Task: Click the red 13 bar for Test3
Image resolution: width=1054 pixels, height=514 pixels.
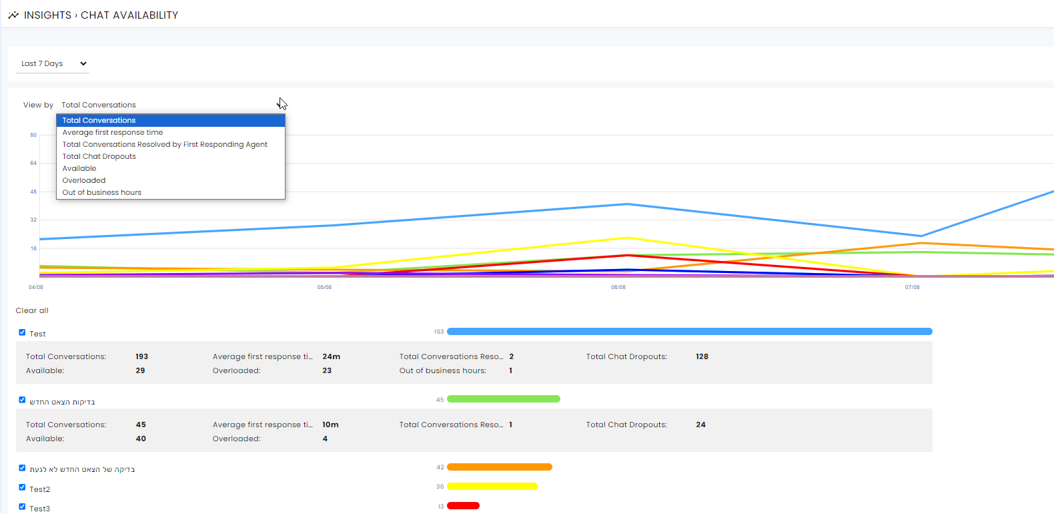Action: (x=464, y=506)
